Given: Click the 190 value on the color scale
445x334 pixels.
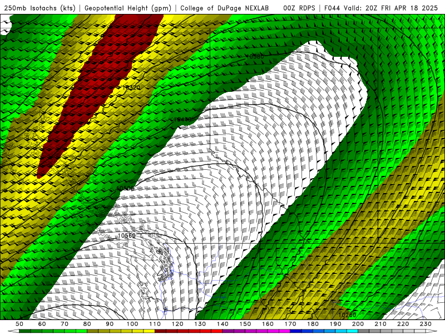Looking at the screenshot, I should tap(335, 324).
